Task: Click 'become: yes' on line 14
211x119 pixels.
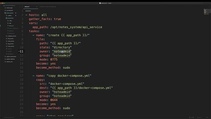Action: (x=46, y=63)
